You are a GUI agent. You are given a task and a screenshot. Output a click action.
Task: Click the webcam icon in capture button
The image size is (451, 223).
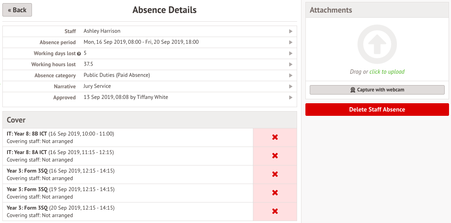click(x=353, y=90)
